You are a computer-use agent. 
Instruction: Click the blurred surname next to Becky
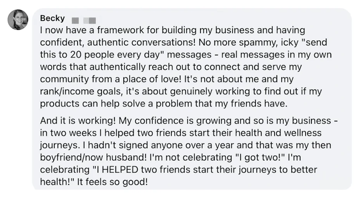pyautogui.click(x=84, y=21)
